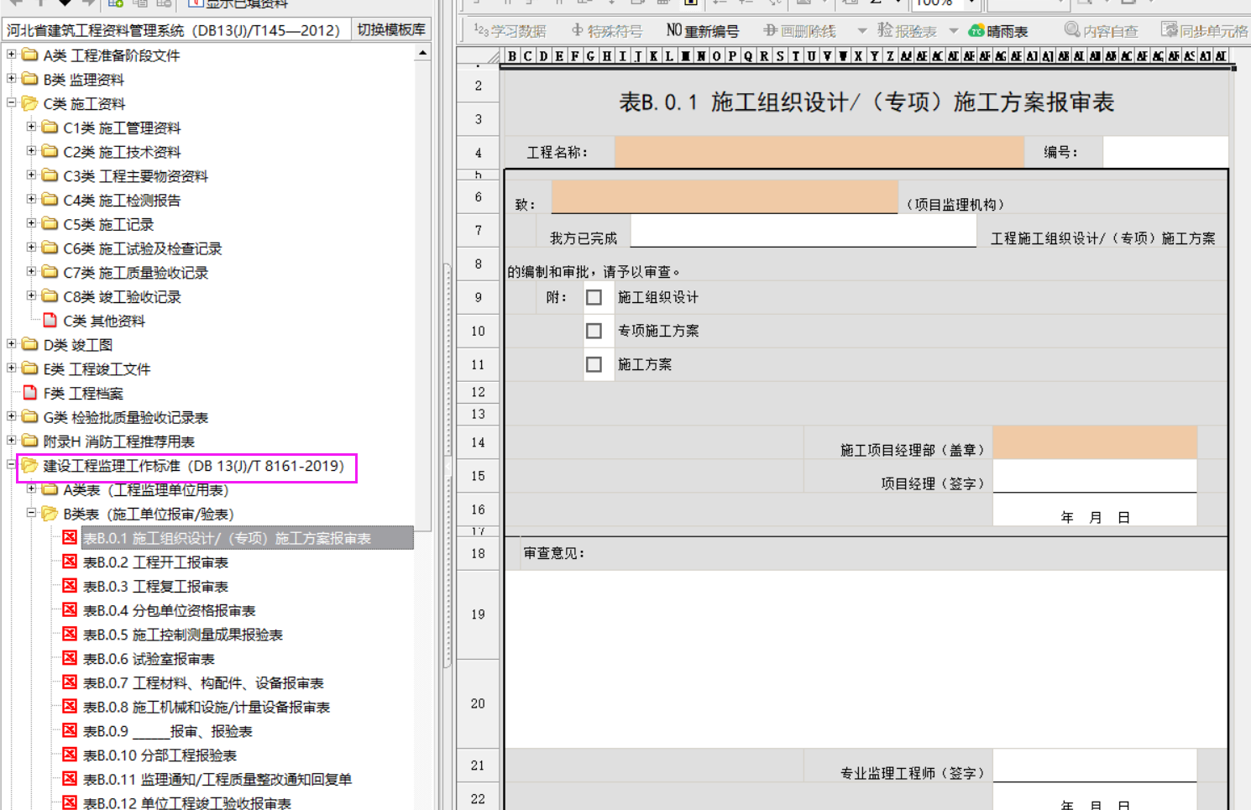Collapse the B类表 (施工单位报审/验表) node

click(32, 513)
